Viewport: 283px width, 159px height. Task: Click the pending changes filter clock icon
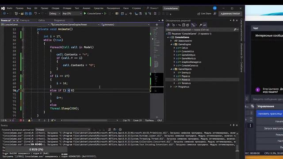pyautogui.click(x=173, y=25)
